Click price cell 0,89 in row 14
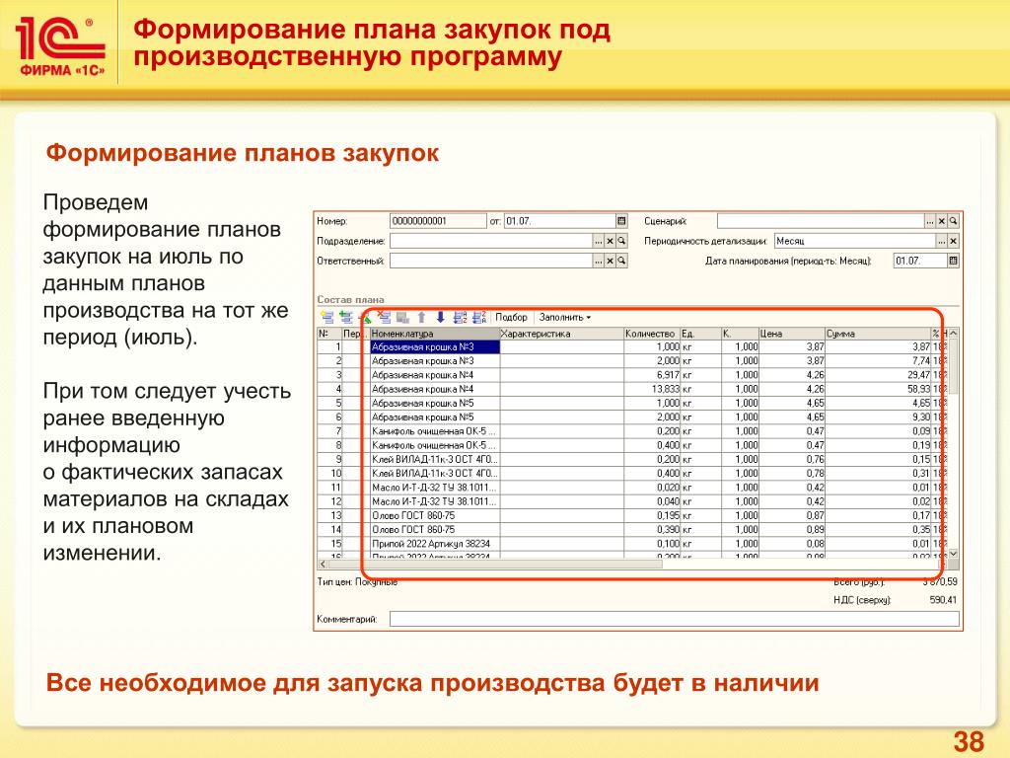Screen dimensions: 1010x758 click(x=792, y=530)
